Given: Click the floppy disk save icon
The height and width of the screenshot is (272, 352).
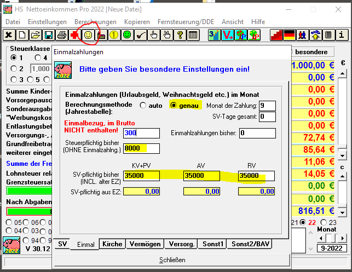Looking at the screenshot, I should pos(49,34).
